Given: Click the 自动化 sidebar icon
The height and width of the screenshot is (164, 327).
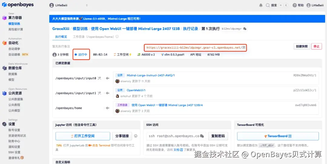Looking at the screenshot, I should point(4,43).
